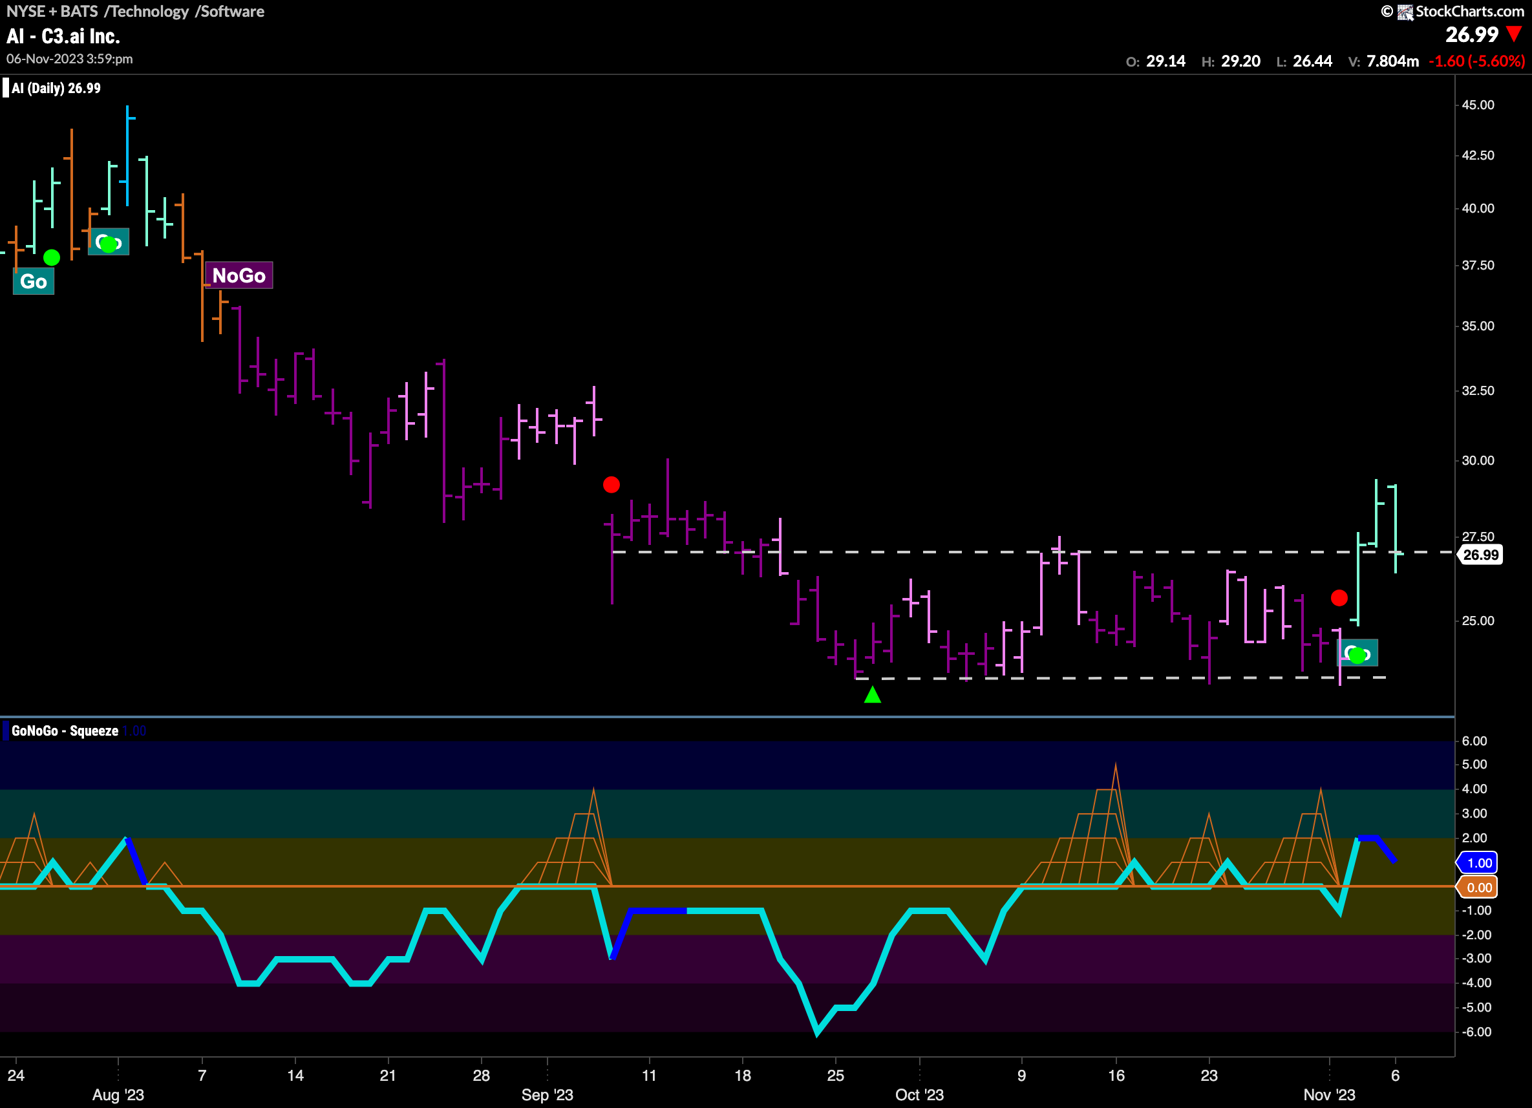
Task: Click the High value 29.20
Action: point(1241,61)
